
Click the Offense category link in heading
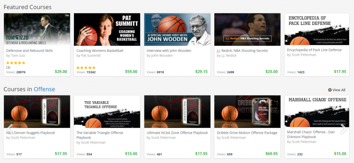point(44,89)
